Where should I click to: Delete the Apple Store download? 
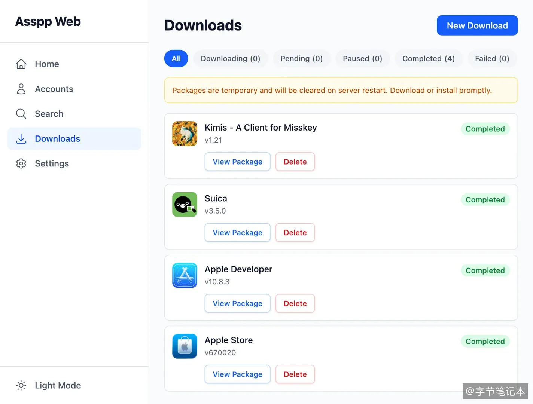(x=295, y=374)
